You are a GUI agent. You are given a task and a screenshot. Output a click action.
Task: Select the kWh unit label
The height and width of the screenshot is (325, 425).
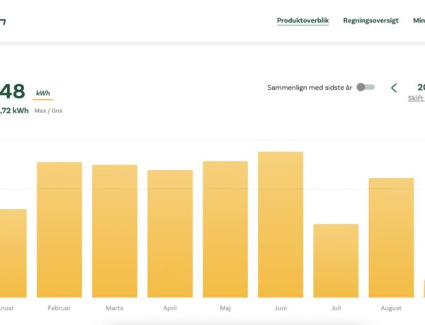pos(43,93)
